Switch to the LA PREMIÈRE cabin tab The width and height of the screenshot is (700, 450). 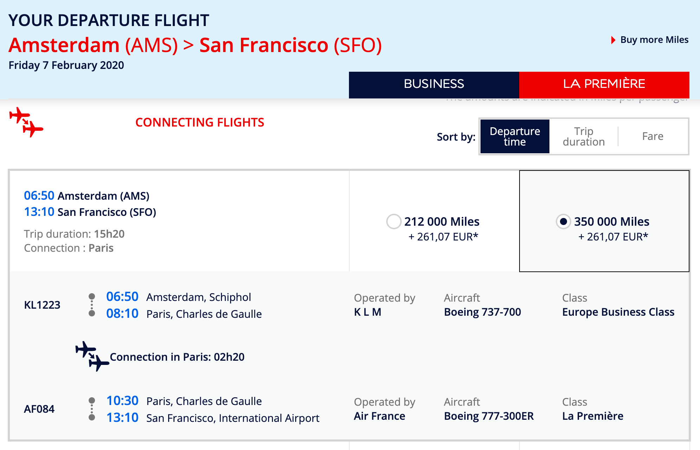(x=604, y=85)
